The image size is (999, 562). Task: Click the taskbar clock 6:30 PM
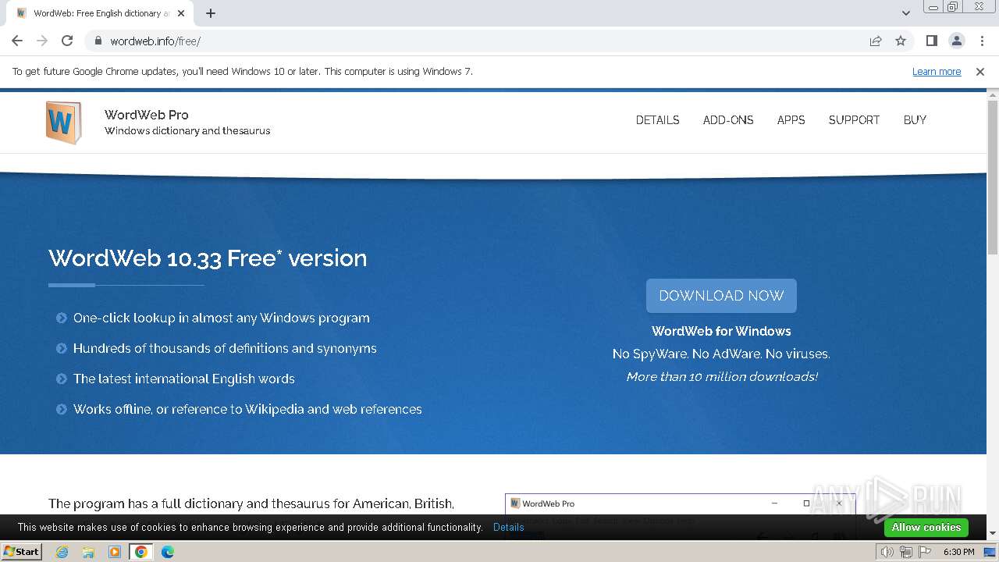click(958, 552)
